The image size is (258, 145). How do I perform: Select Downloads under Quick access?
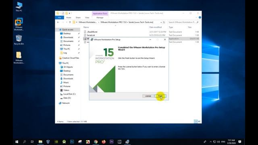[68, 37]
